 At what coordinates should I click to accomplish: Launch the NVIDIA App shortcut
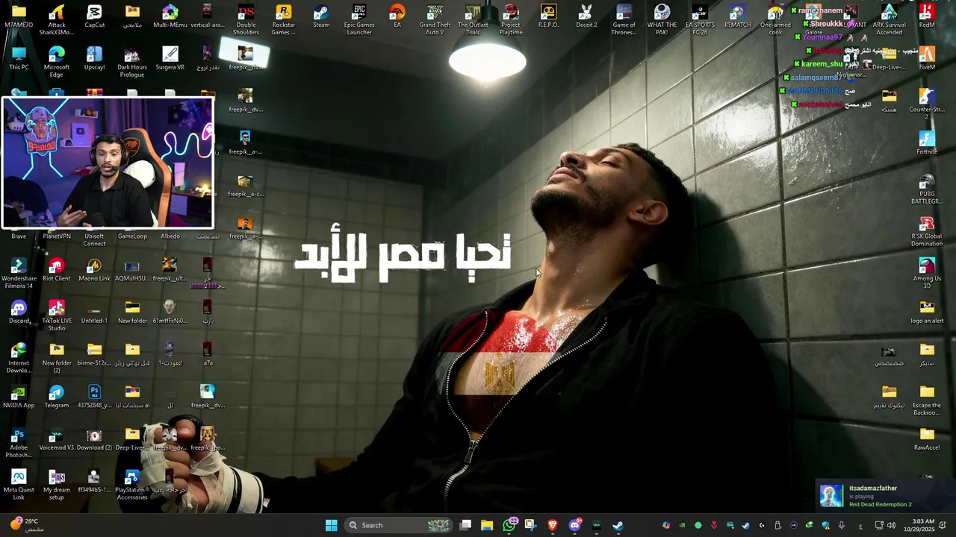(19, 397)
